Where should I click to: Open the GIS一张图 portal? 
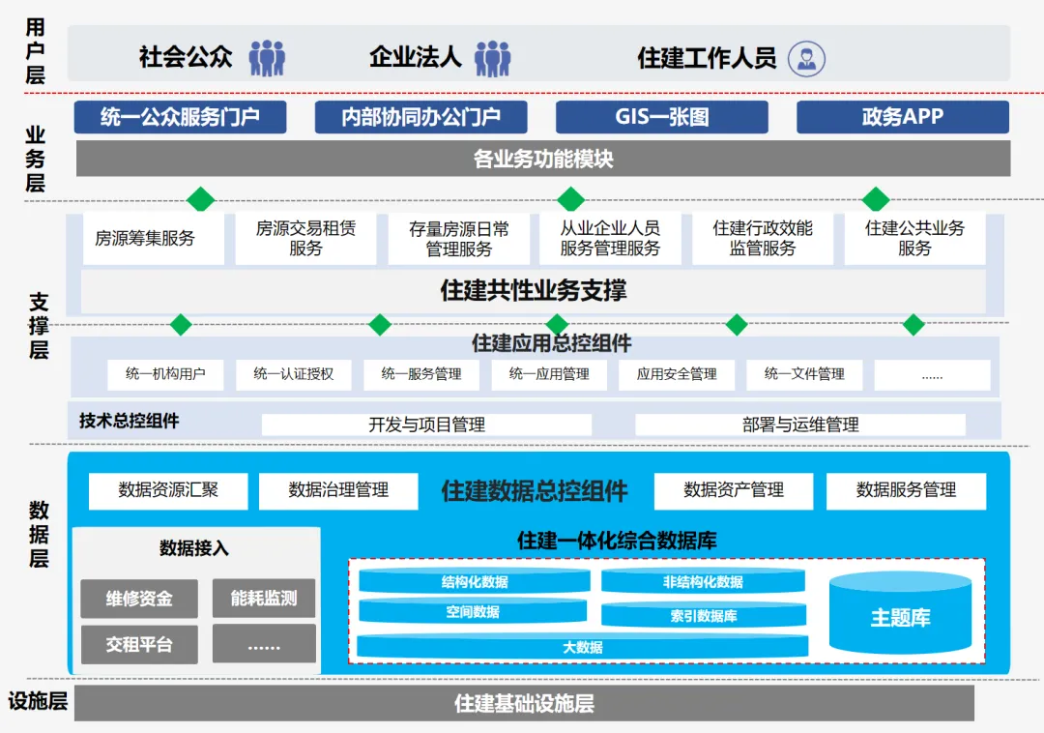(x=661, y=117)
